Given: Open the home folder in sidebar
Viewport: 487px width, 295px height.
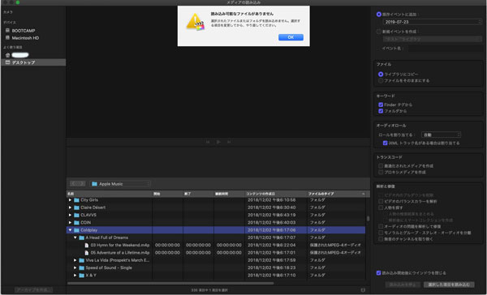Looking at the screenshot, I should (17, 55).
